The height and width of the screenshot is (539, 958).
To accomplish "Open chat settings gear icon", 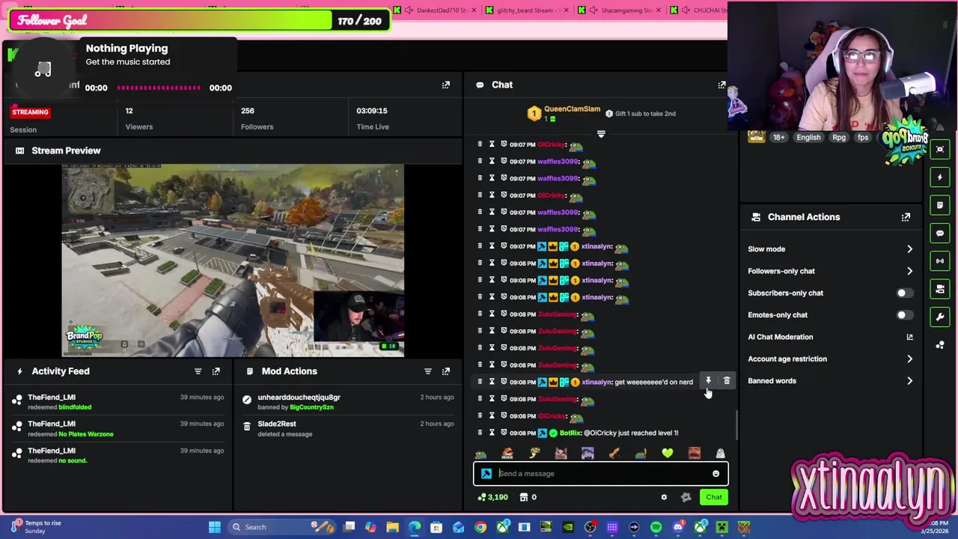I will point(664,497).
